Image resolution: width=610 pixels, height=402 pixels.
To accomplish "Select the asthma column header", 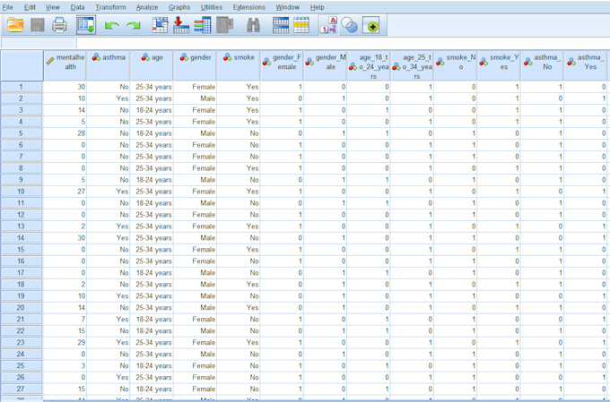I will pos(109,65).
